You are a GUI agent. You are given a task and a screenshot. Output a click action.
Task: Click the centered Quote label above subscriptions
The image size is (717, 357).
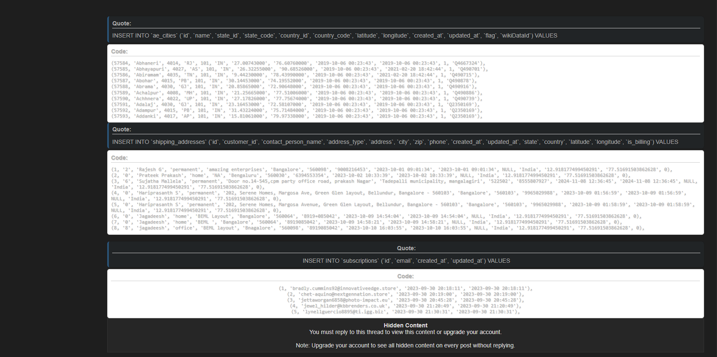point(406,248)
